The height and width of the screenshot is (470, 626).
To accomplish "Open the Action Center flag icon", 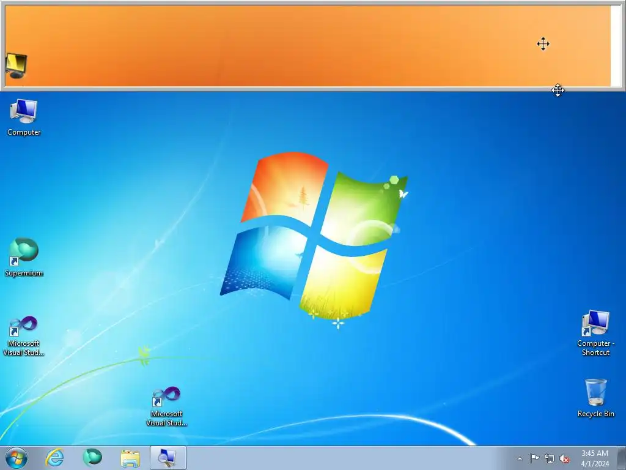I will [x=534, y=458].
